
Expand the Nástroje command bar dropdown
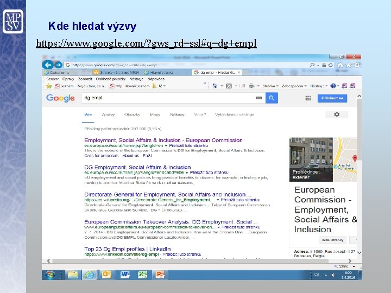click(x=319, y=86)
